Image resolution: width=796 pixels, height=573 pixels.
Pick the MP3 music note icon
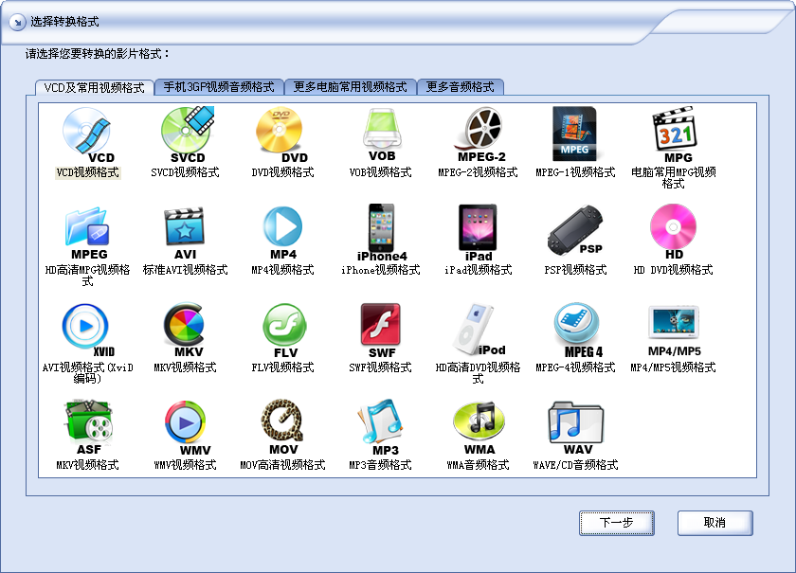[x=381, y=428]
